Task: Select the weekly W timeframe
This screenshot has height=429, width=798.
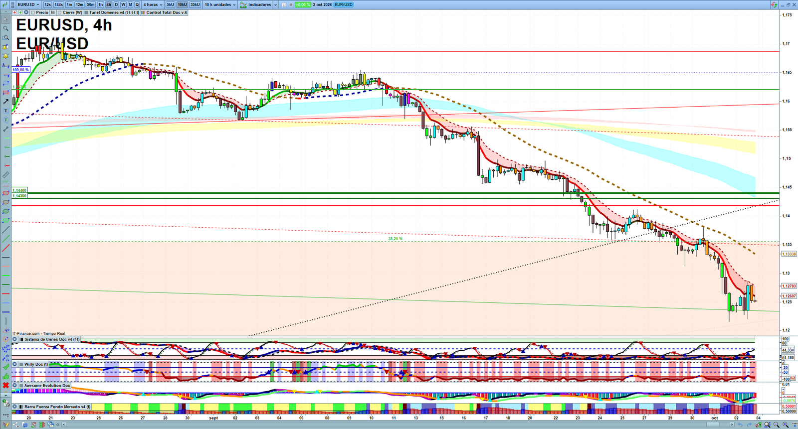Action: coord(123,4)
